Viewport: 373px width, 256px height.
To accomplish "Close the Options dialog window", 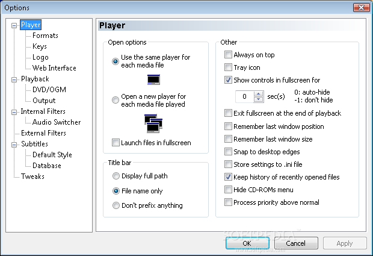I will [x=361, y=7].
